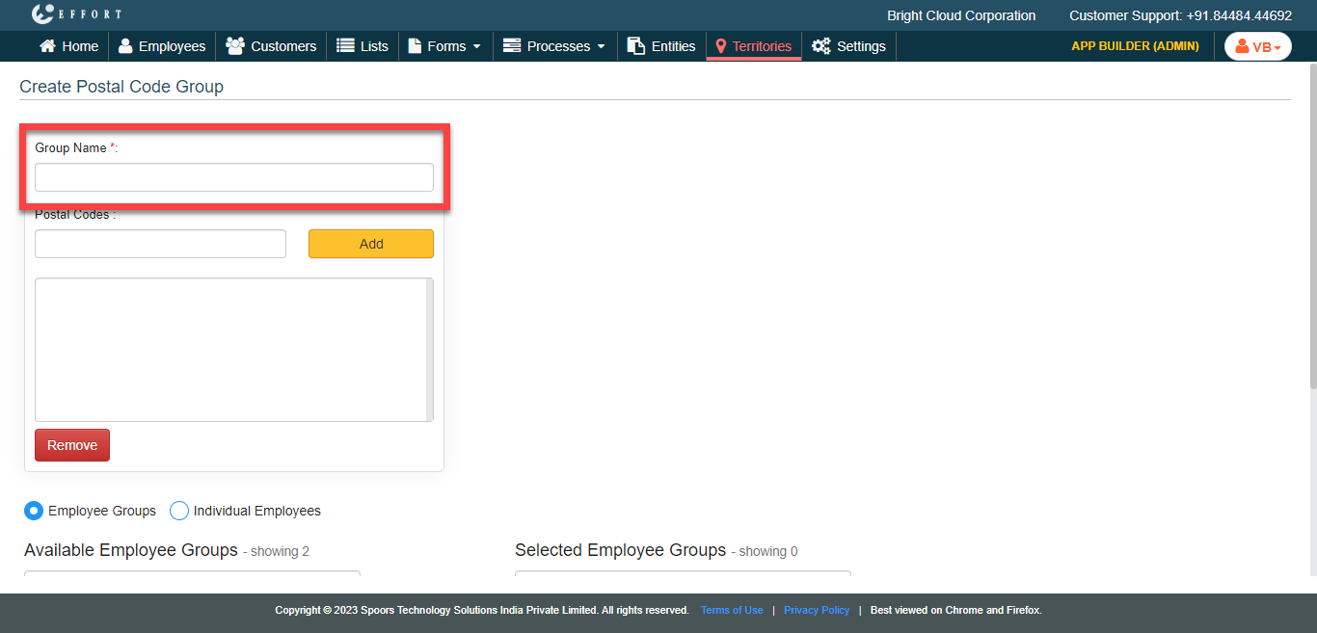Click the EFFORT logo icon
This screenshot has height=633, width=1317.
[x=42, y=14]
